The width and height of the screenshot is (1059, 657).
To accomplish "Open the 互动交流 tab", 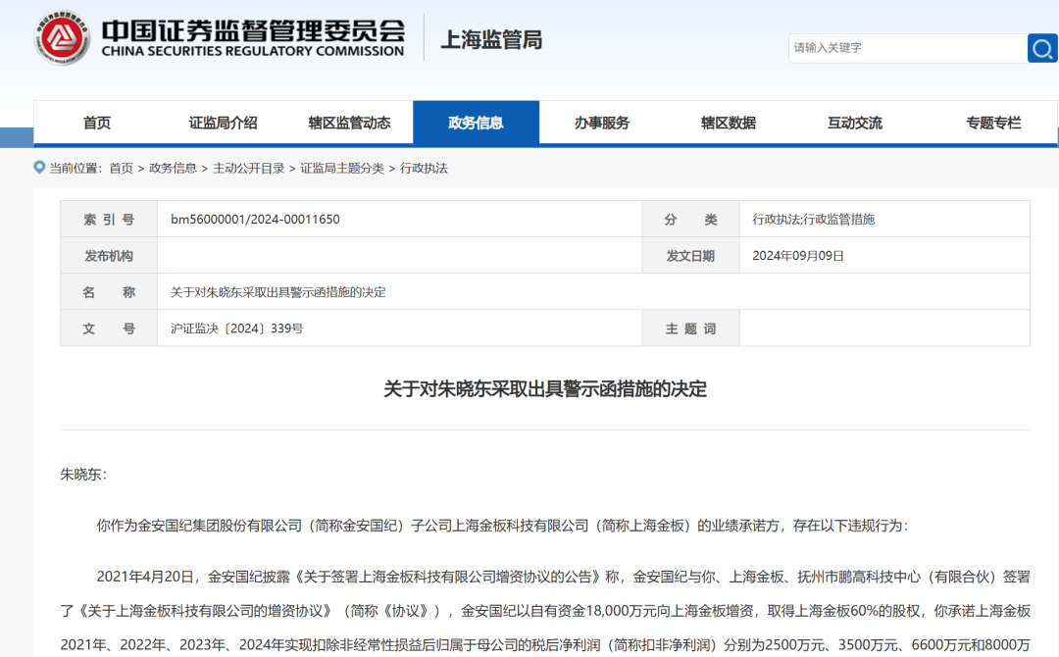I will tap(855, 123).
